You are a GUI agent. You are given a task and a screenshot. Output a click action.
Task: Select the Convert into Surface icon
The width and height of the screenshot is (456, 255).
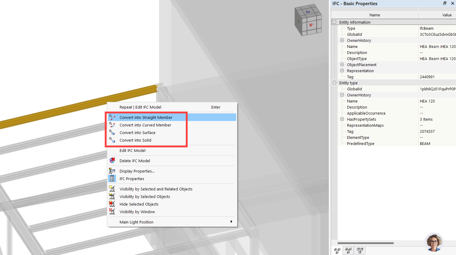112,133
